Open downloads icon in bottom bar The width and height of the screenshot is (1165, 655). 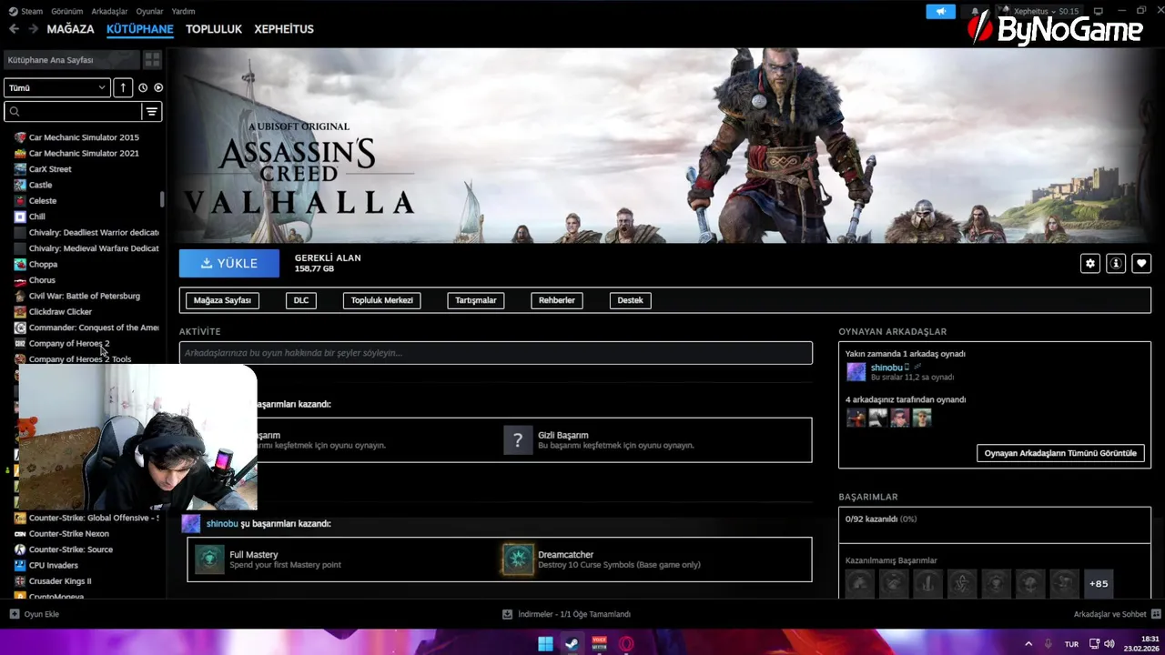508,614
